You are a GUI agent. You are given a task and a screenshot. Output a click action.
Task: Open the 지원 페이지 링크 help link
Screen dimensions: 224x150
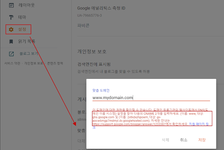tap(199, 124)
